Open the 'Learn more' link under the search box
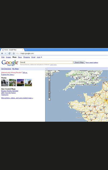The width and height of the screenshot is (108, 170). tap(53, 65)
